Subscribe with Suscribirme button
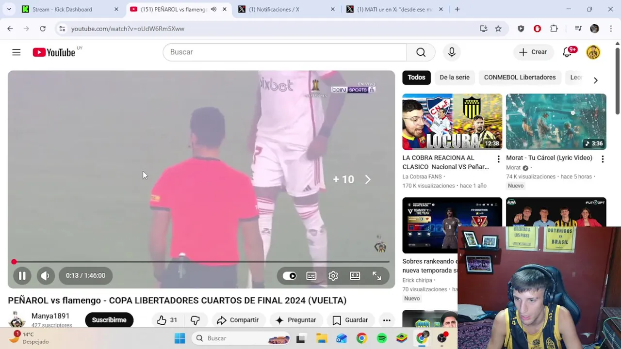The width and height of the screenshot is (621, 349). coord(109,320)
